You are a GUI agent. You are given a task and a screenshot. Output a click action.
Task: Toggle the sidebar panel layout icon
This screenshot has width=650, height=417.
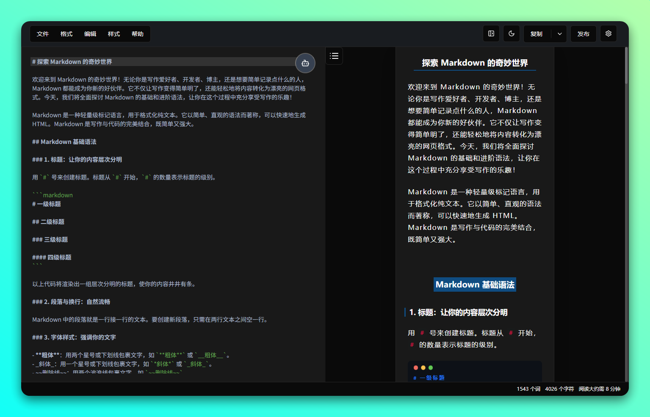(x=491, y=33)
